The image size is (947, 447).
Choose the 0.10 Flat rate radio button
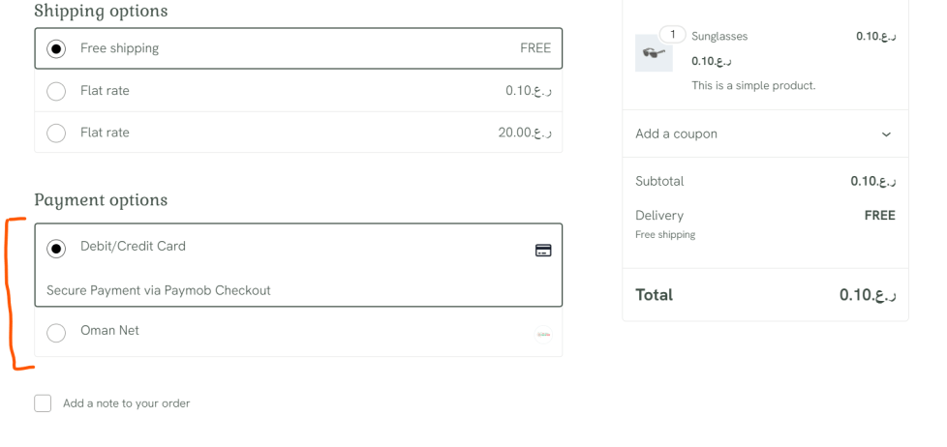[56, 91]
